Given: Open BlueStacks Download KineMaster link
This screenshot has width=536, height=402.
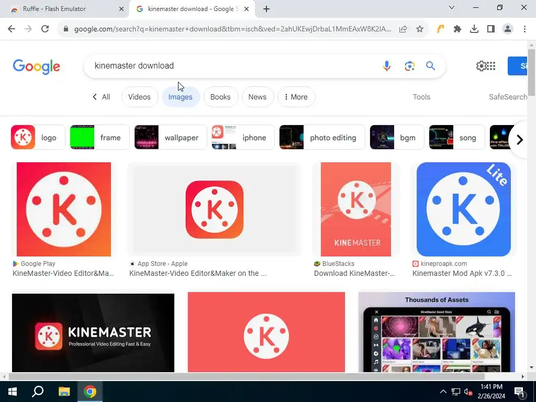Looking at the screenshot, I should coord(354,273).
